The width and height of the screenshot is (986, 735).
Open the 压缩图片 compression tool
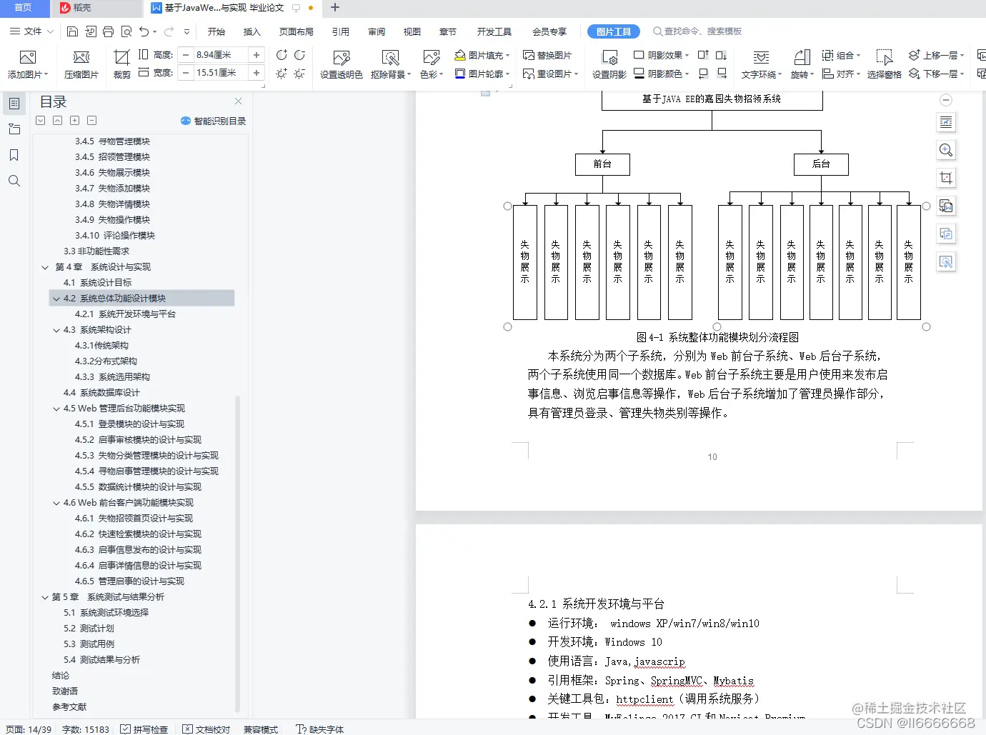(x=81, y=63)
